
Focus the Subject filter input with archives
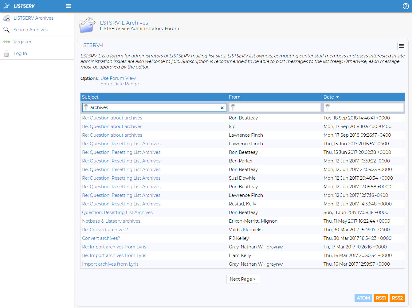coord(154,107)
